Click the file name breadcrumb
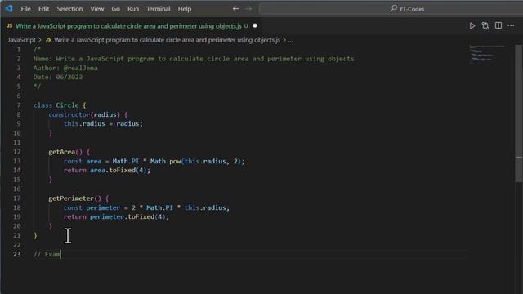Image resolution: width=523 pixels, height=294 pixels. point(167,40)
